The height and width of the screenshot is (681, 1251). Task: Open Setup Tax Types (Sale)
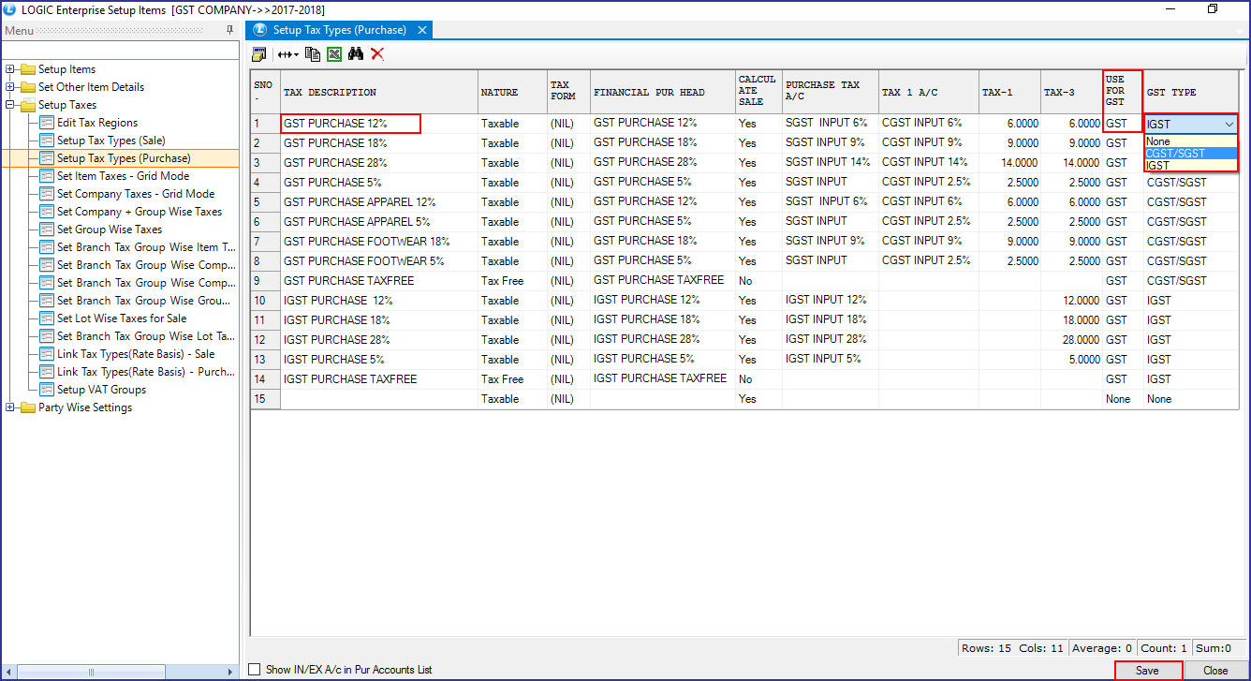click(110, 141)
